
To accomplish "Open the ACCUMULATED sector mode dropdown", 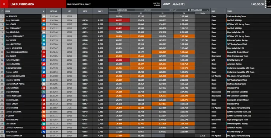I will click(x=198, y=10).
